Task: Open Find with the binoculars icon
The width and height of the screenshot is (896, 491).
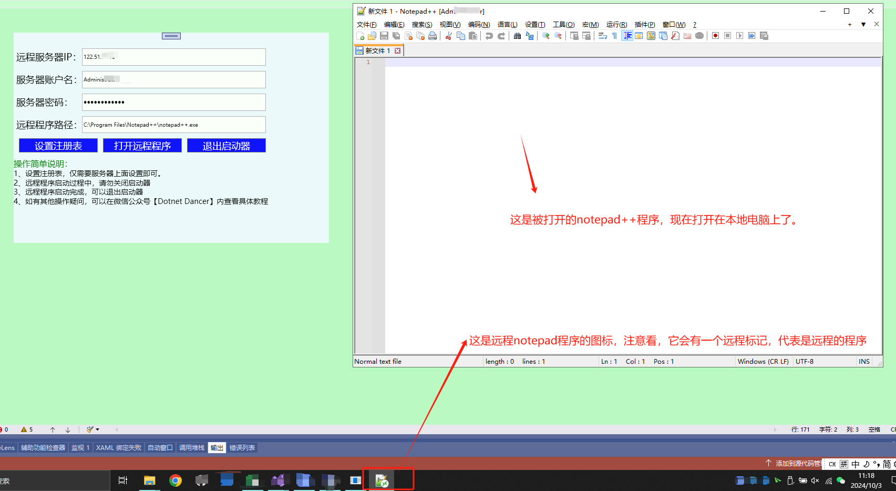Action: (x=518, y=36)
